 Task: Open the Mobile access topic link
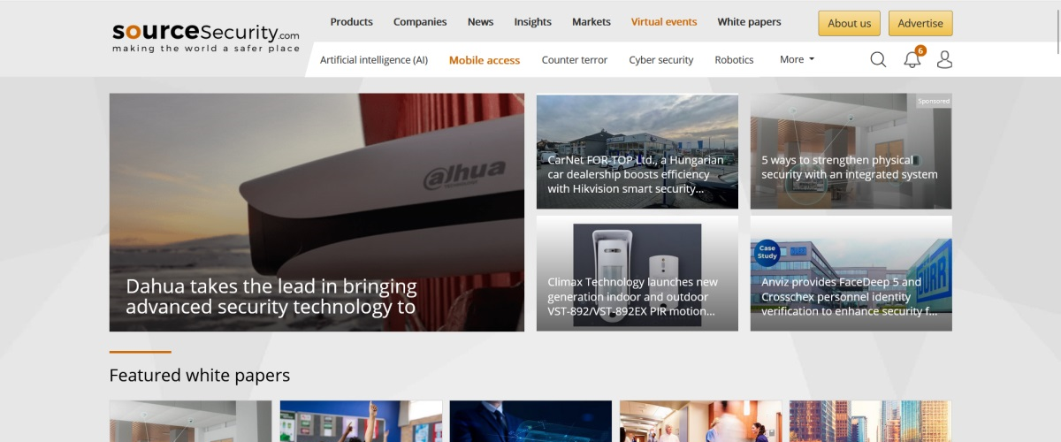(x=485, y=60)
